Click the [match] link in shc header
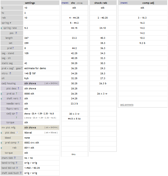 click(x=65, y=3)
